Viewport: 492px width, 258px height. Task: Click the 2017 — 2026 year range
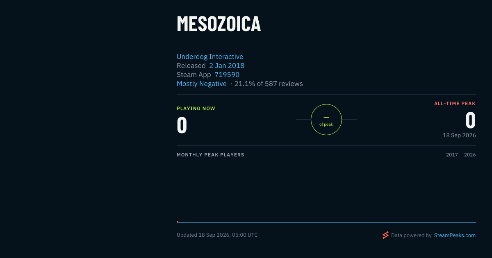click(461, 155)
